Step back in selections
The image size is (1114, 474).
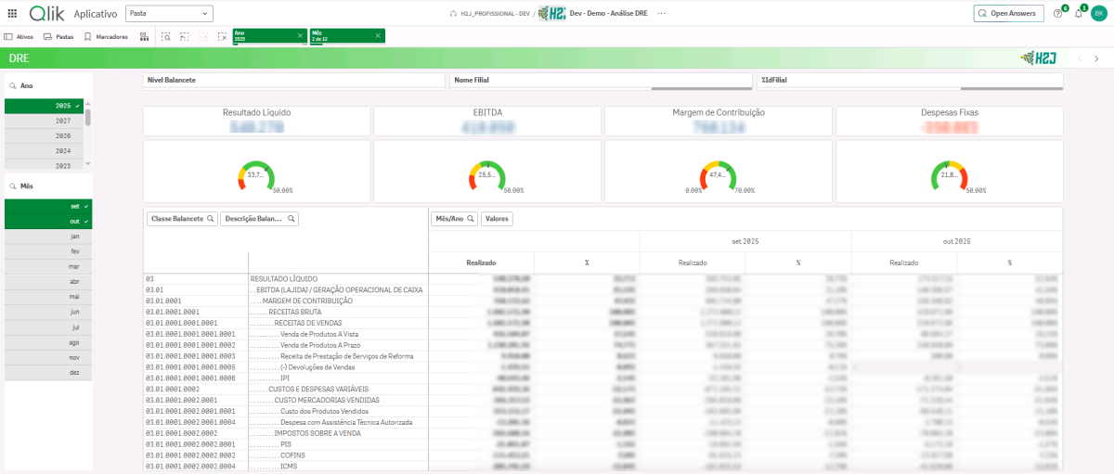pyautogui.click(x=184, y=37)
